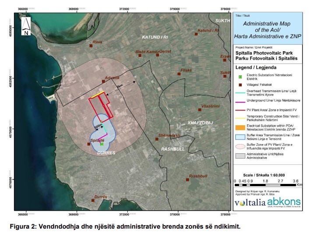This screenshot has height=240, width=321.
Task: Click the green electric substation marker near Spitallë
Action: 102,144
